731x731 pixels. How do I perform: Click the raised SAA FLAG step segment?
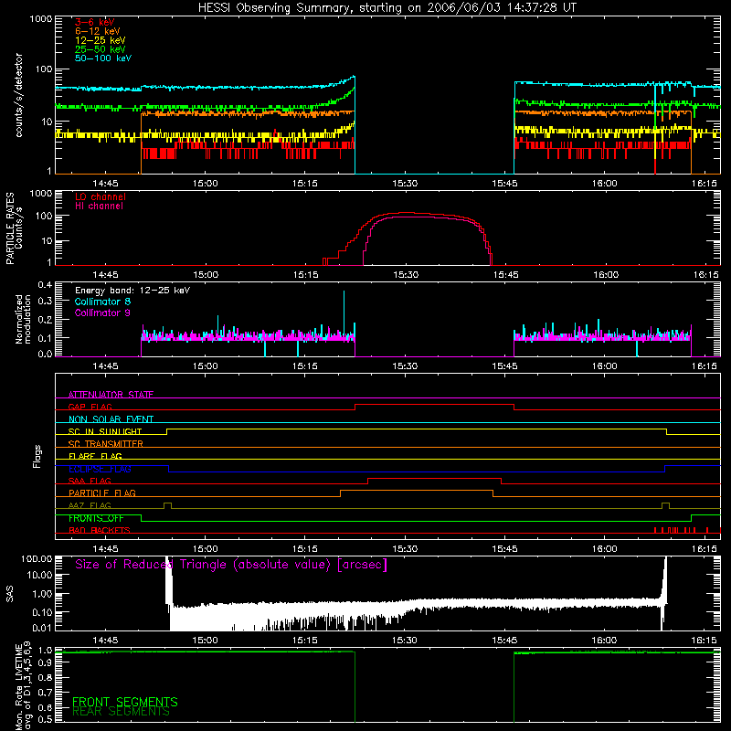434,478
